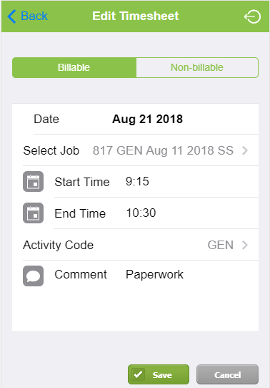
Task: Switch to Non-billable
Action: click(197, 67)
